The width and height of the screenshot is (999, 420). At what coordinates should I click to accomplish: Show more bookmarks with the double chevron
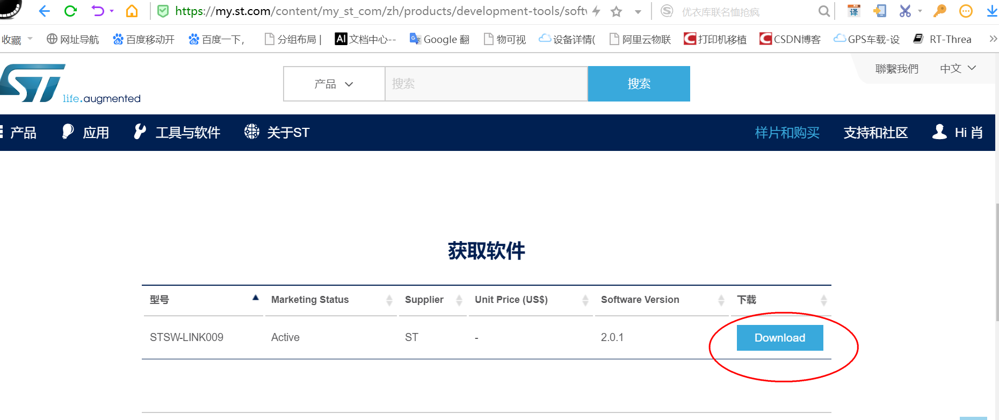993,39
